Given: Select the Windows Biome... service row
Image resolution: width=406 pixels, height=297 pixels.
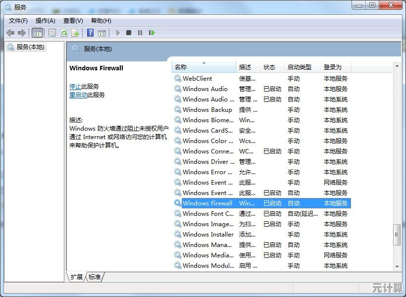Looking at the screenshot, I should [262, 120].
